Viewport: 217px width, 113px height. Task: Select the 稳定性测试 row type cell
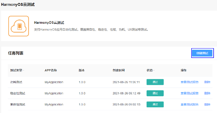18,93
